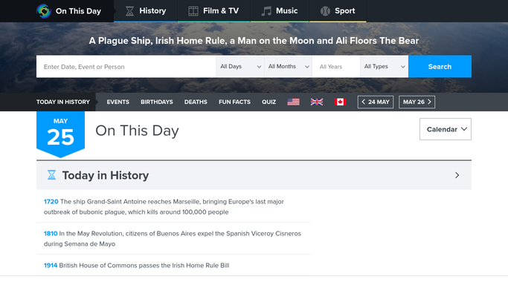Screen dimensions: 508x285
Task: Click the hourglass icon beside Today in History
Action: click(51, 175)
